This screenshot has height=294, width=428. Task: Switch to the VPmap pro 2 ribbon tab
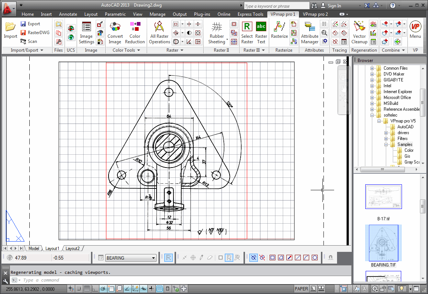pos(315,14)
